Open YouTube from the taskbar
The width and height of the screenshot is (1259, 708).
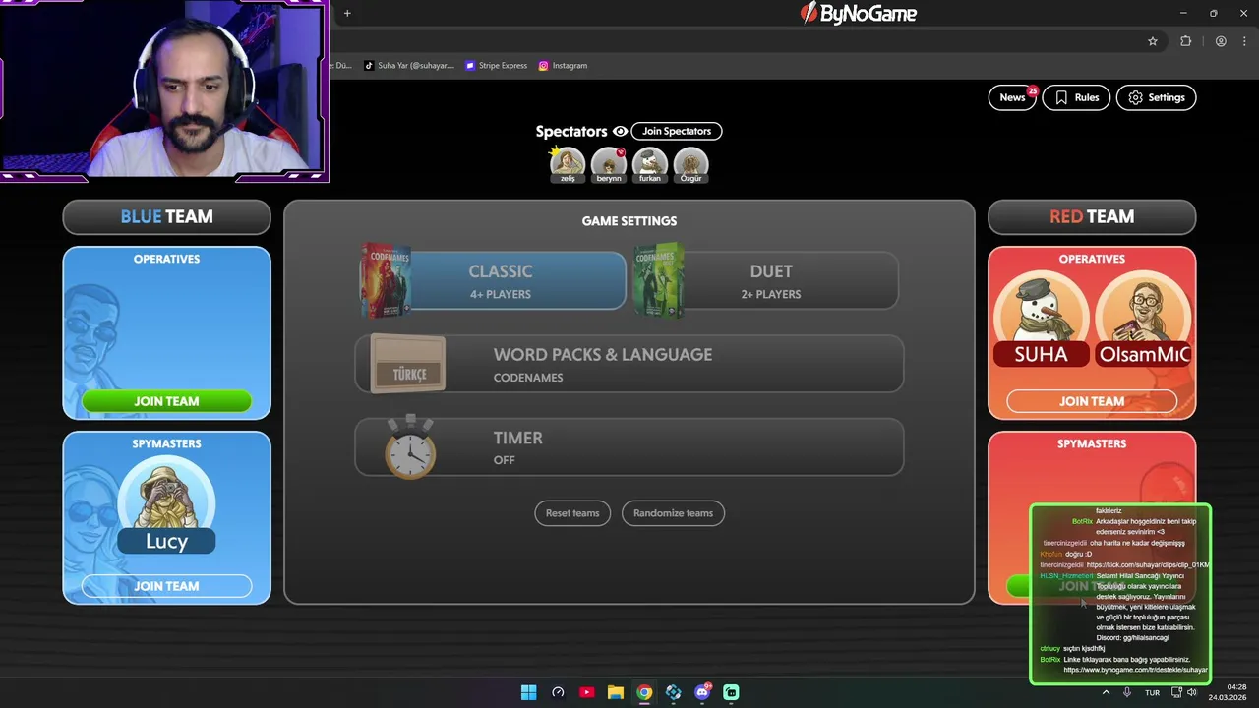tap(586, 692)
